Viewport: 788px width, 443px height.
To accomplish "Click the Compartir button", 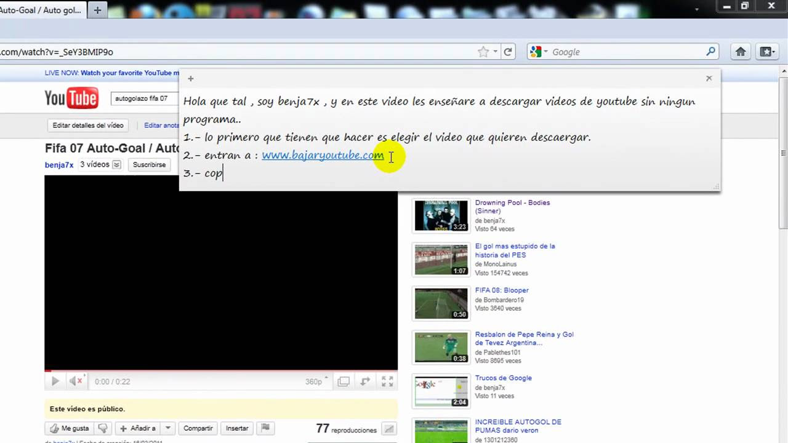I will click(x=198, y=428).
